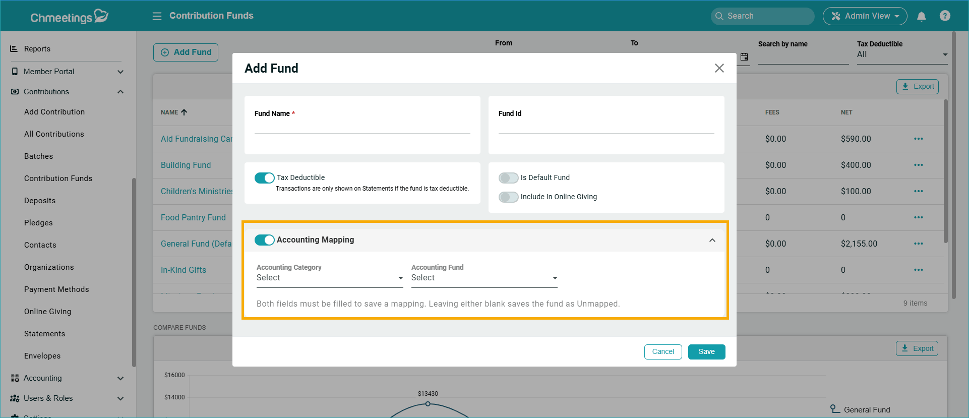Open Envelopes in sidebar
The width and height of the screenshot is (969, 418).
click(x=42, y=356)
